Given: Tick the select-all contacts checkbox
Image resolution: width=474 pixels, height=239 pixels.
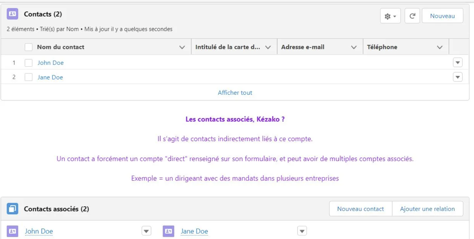Looking at the screenshot, I should (x=29, y=47).
